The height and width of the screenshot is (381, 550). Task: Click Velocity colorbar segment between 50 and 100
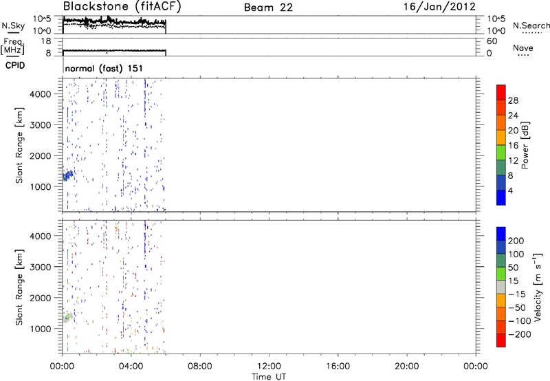point(501,261)
